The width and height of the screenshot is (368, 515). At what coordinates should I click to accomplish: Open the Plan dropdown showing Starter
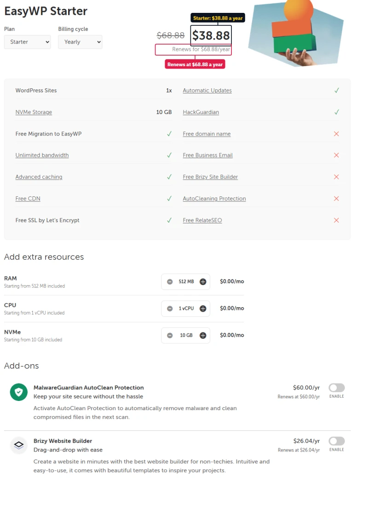tap(27, 42)
